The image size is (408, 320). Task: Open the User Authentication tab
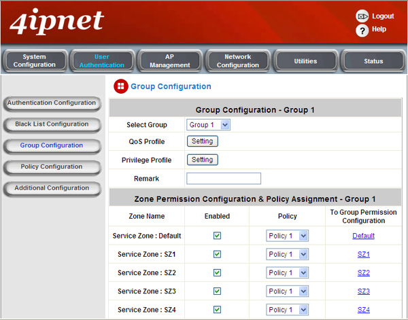pos(102,61)
